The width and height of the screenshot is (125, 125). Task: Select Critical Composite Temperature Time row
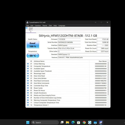pyautogui.click(x=67, y=102)
